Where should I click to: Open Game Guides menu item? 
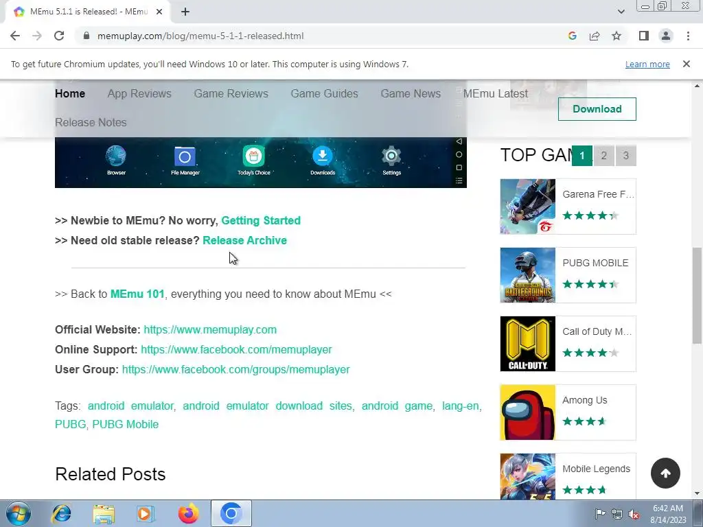tap(324, 93)
